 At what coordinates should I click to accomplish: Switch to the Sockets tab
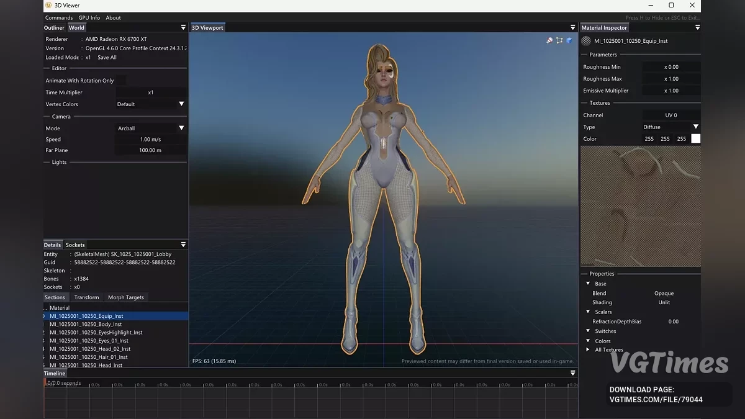coord(75,245)
